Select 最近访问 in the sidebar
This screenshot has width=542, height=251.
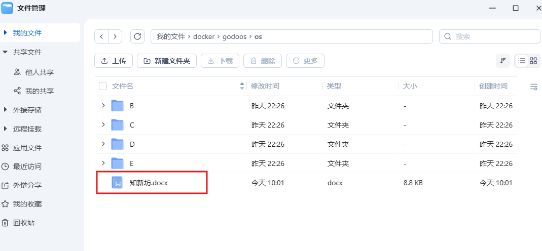click(x=27, y=166)
